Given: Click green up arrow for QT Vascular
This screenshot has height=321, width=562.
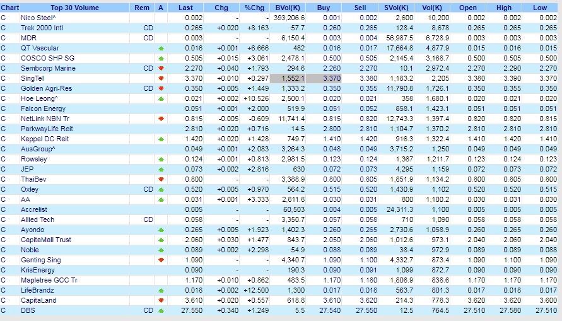Looking at the screenshot, I should pyautogui.click(x=161, y=49).
